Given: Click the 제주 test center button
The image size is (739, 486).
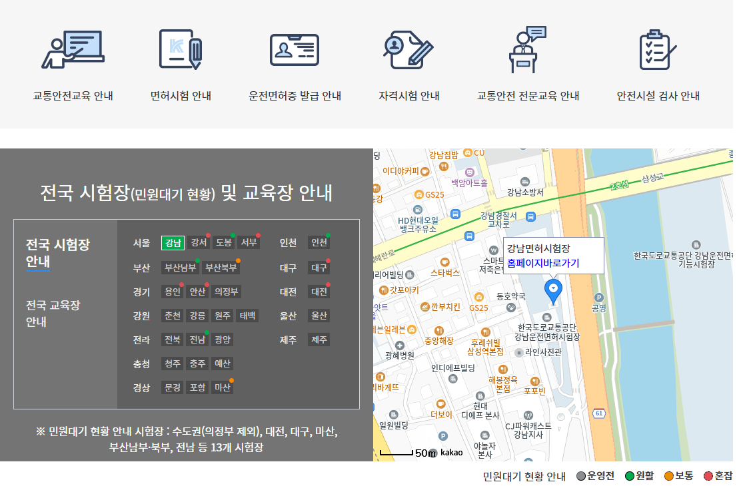Looking at the screenshot, I should click(x=319, y=340).
